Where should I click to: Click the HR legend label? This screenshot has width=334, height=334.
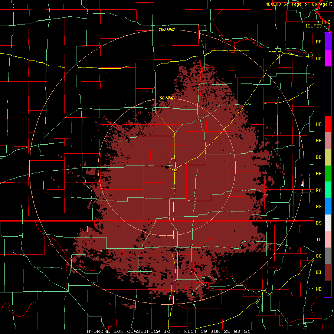(x=318, y=174)
